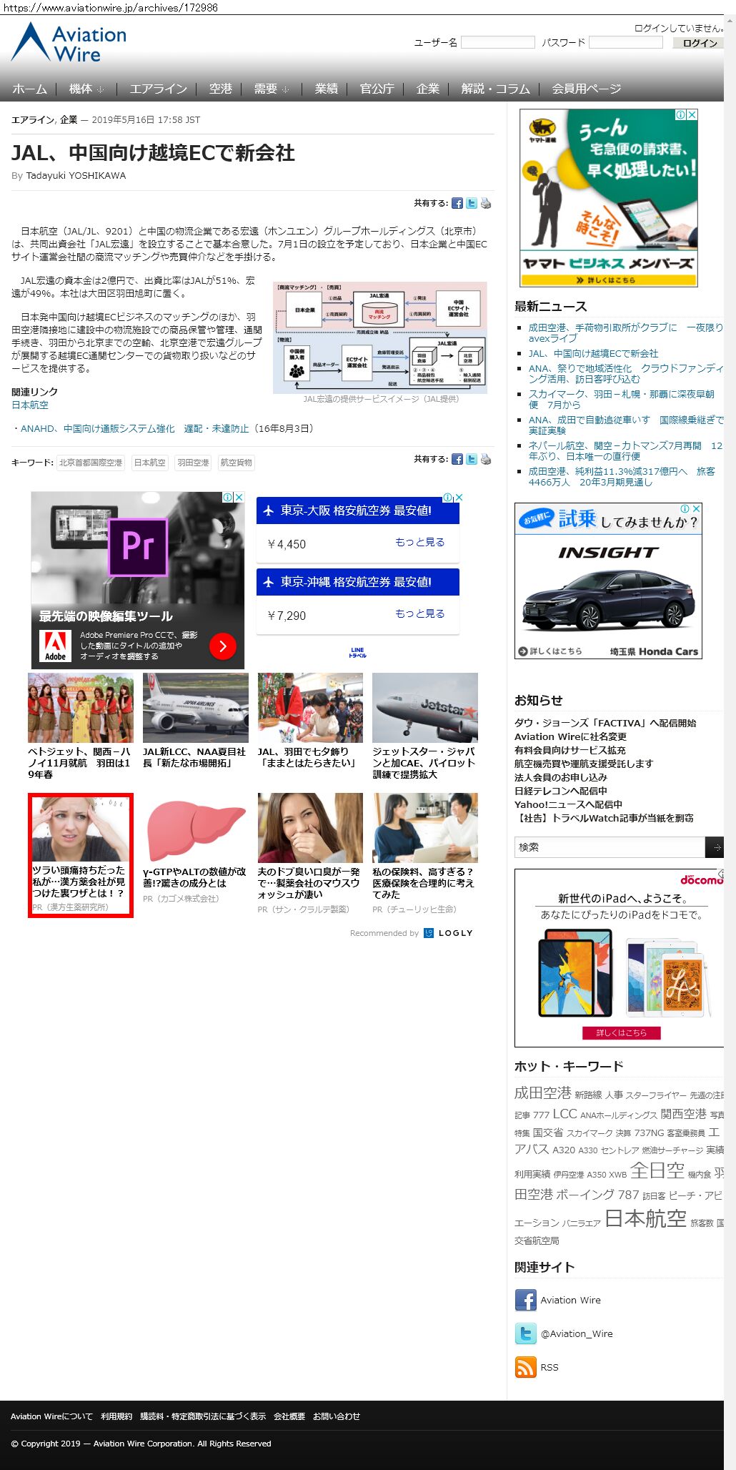The height and width of the screenshot is (1470, 736).
Task: Focus the パスワード input field
Action: pos(626,42)
